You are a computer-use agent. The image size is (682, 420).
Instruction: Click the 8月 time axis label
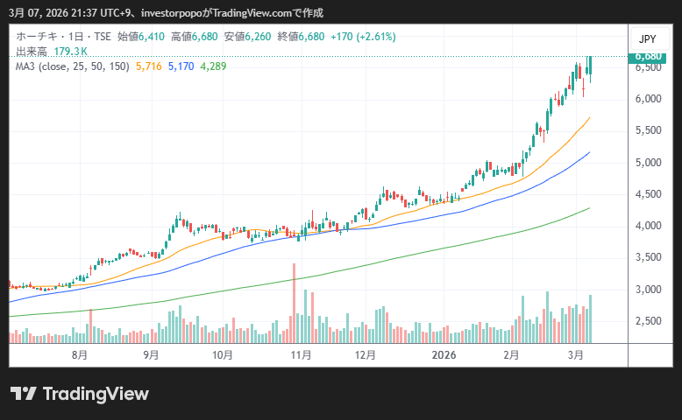(x=80, y=355)
